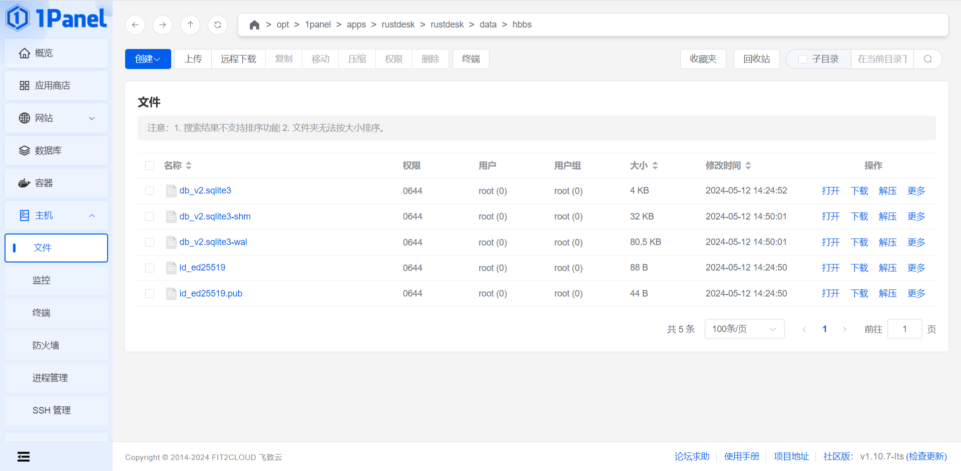Click file icon of id_ed25519
Screen dimensions: 961x471
[x=171, y=268]
